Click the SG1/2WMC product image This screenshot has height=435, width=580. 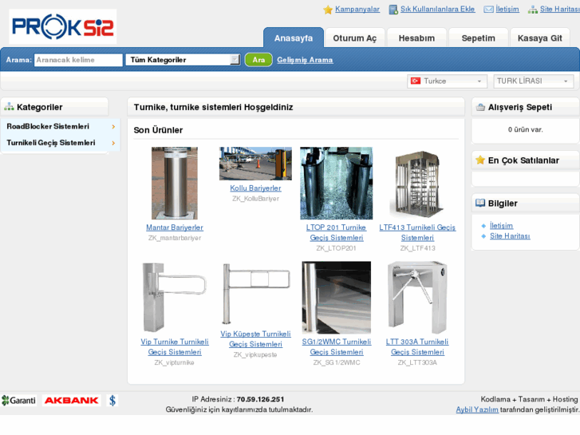(336, 298)
